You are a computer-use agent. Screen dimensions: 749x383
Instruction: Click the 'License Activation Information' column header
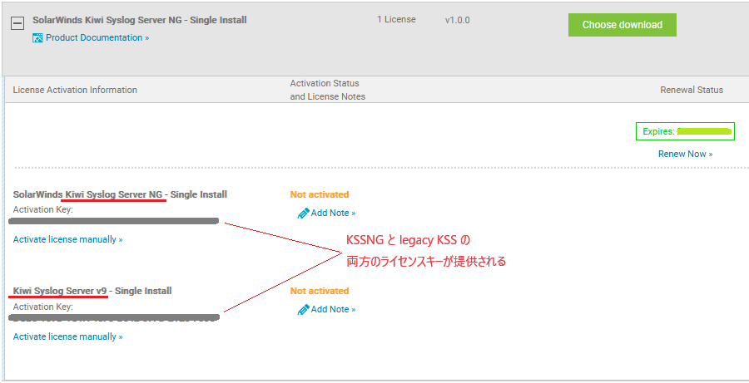click(75, 91)
